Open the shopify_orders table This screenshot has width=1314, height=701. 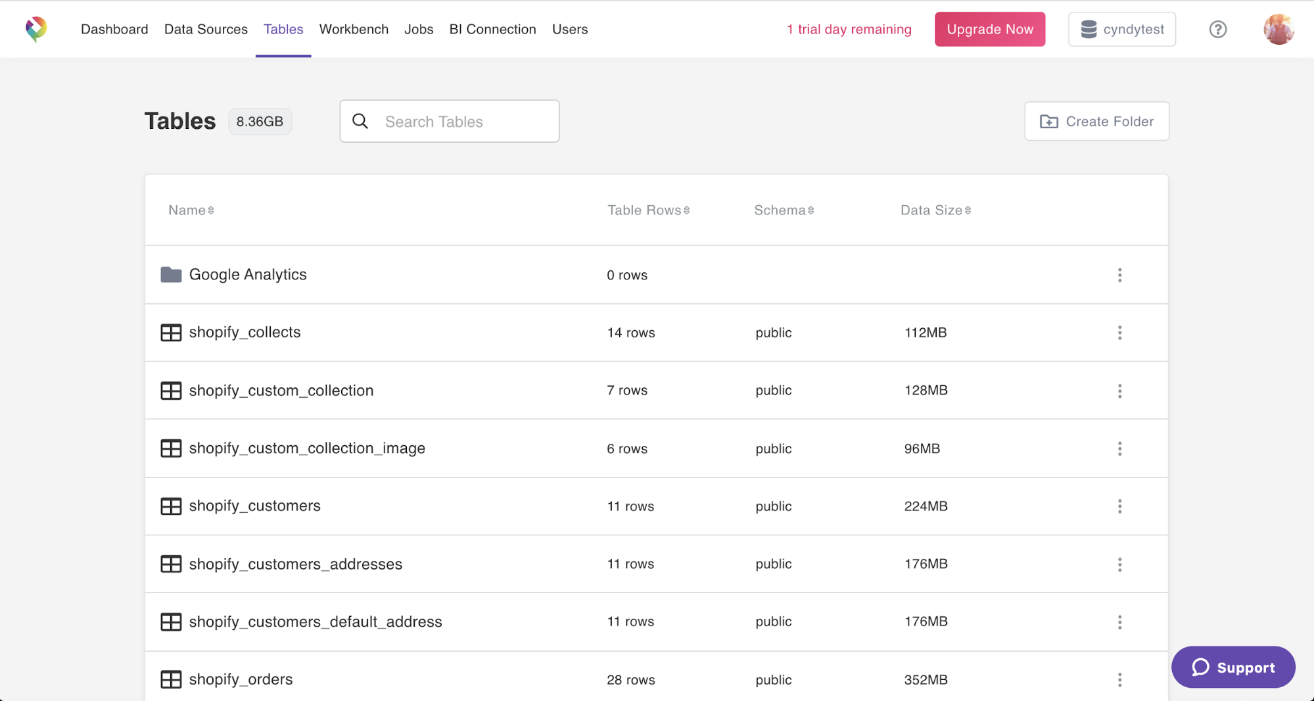coord(241,679)
